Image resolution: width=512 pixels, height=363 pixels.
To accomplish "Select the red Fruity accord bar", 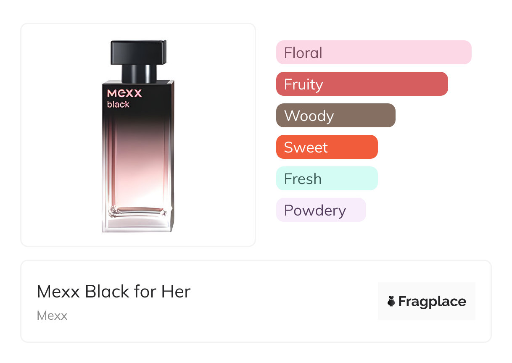I will click(362, 84).
